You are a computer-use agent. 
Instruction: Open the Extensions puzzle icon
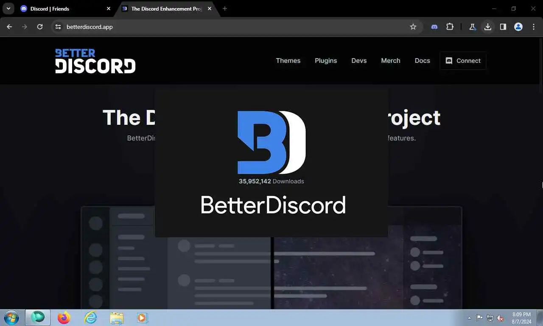coord(450,27)
